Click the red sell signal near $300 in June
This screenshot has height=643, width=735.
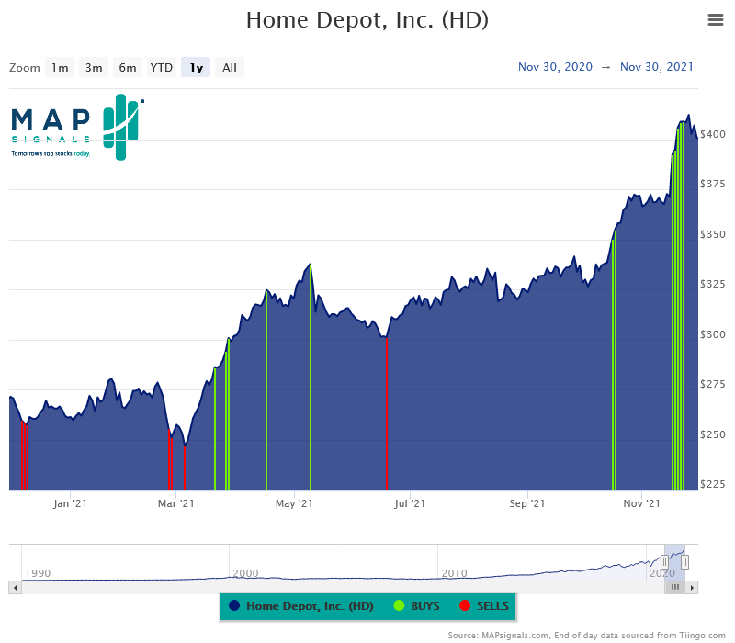pos(387,412)
